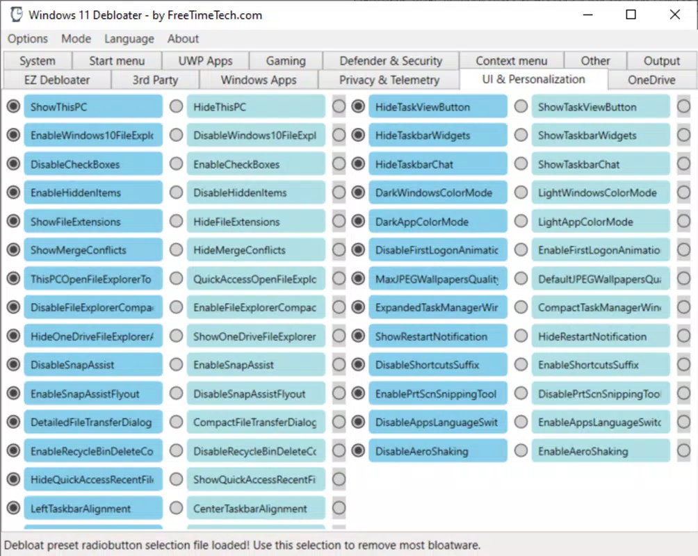Click the app icon in the title bar

[x=17, y=15]
